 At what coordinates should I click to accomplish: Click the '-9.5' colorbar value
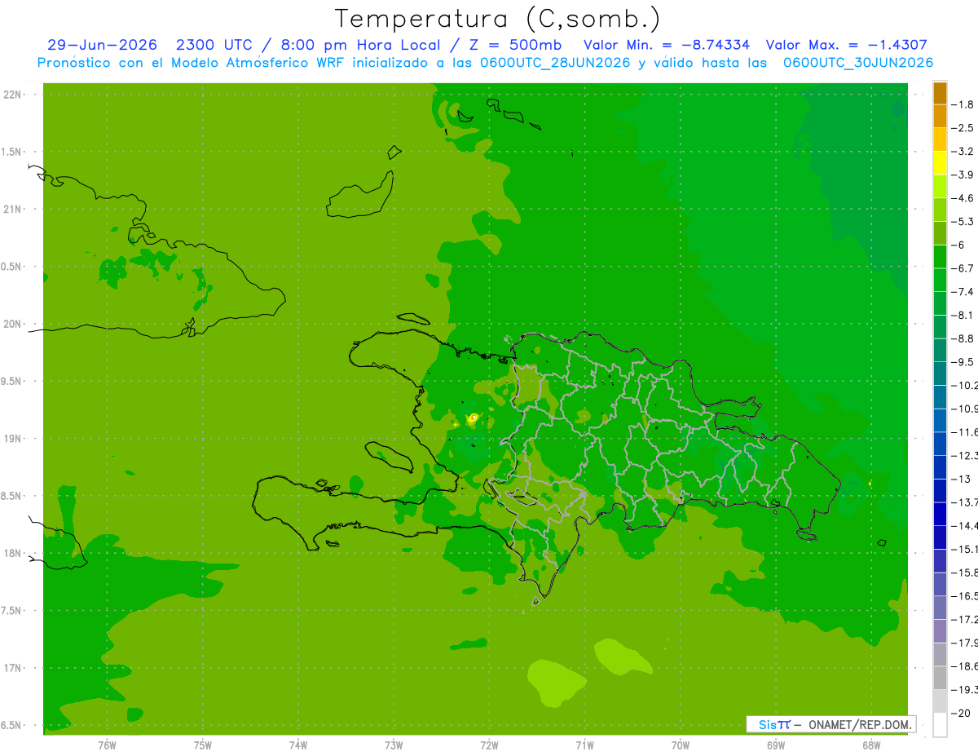click(x=963, y=362)
